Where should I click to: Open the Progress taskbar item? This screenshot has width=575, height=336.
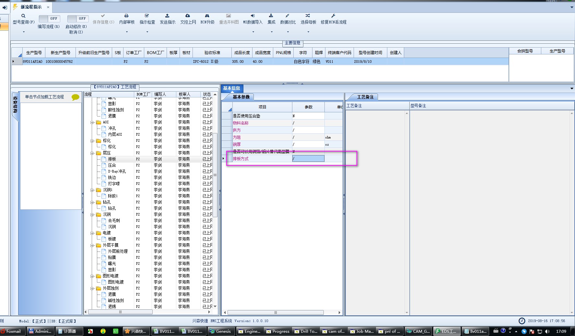(x=278, y=331)
